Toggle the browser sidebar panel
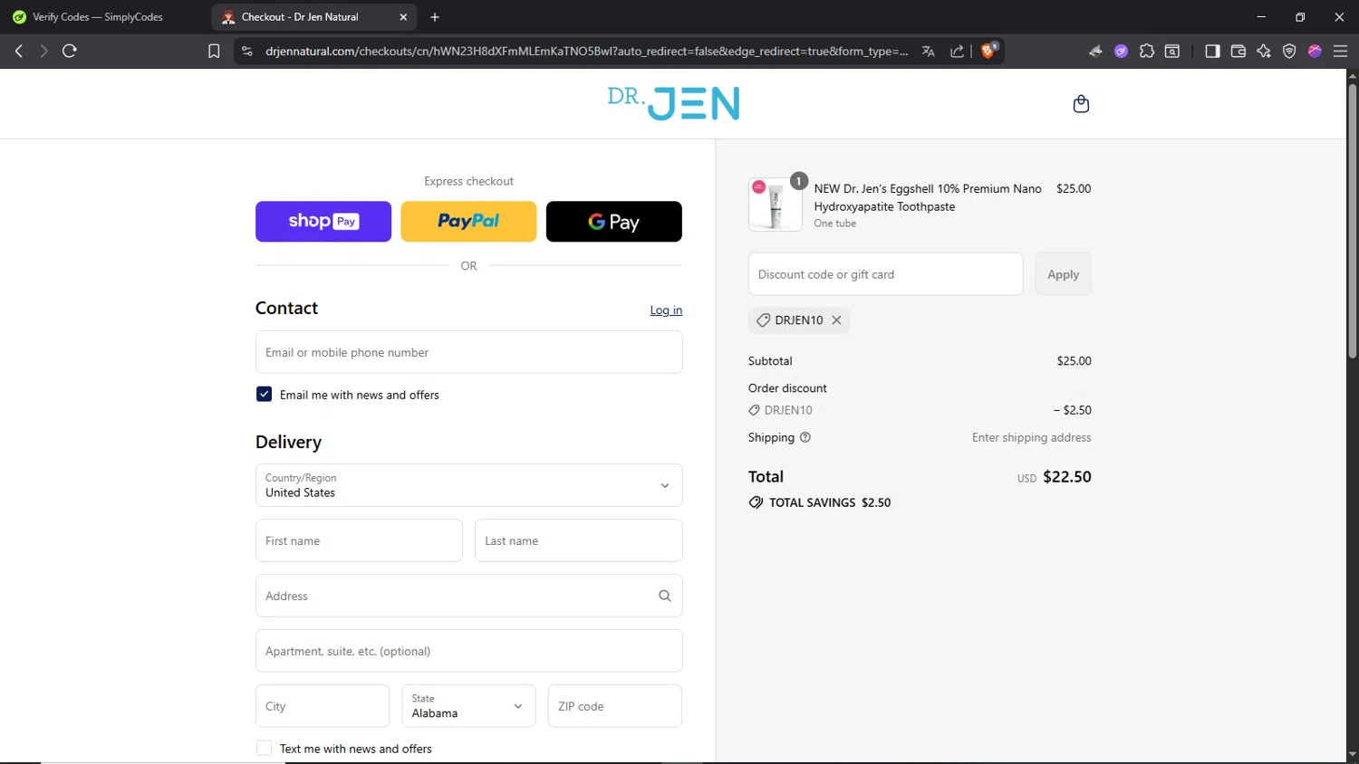The height and width of the screenshot is (764, 1359). click(1212, 52)
